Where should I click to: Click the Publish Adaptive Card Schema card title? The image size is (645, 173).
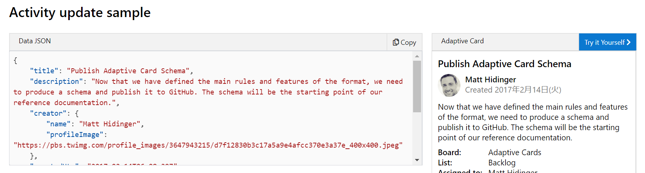(504, 64)
